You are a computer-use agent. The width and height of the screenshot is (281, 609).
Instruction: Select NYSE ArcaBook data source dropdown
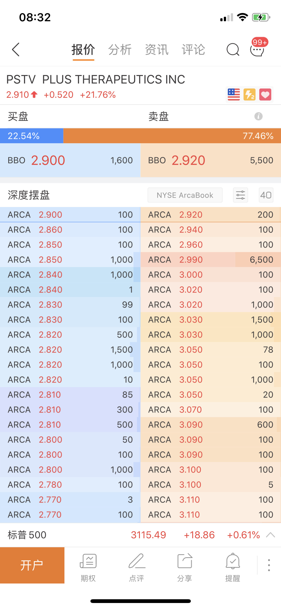click(185, 195)
